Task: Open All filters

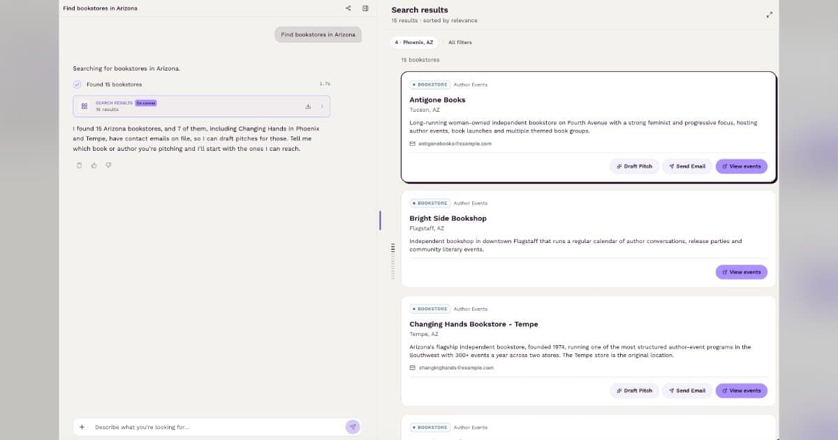Action: pos(460,43)
